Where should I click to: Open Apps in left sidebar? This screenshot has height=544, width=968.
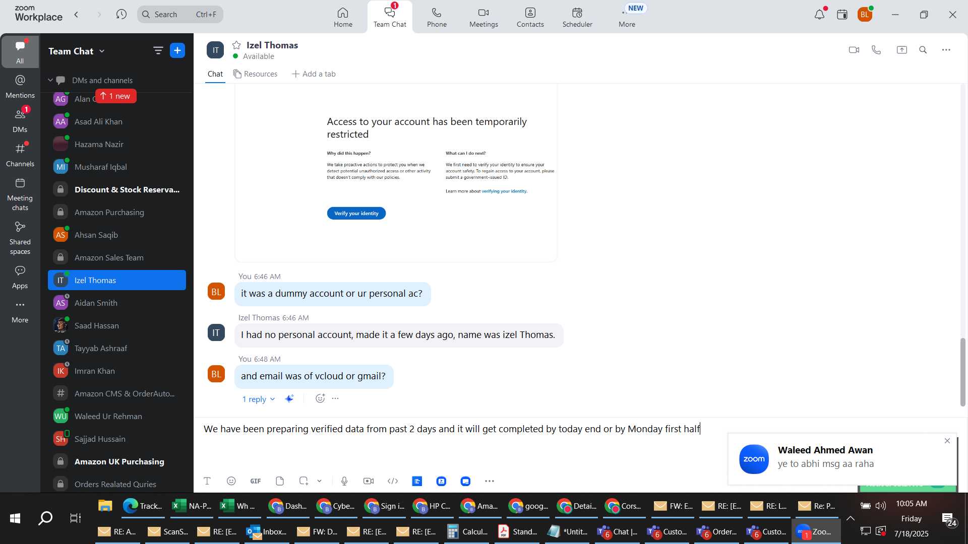20,277
